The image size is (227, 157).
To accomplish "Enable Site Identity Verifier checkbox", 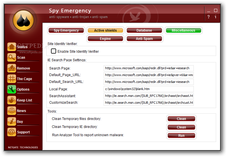I will (54, 51).
